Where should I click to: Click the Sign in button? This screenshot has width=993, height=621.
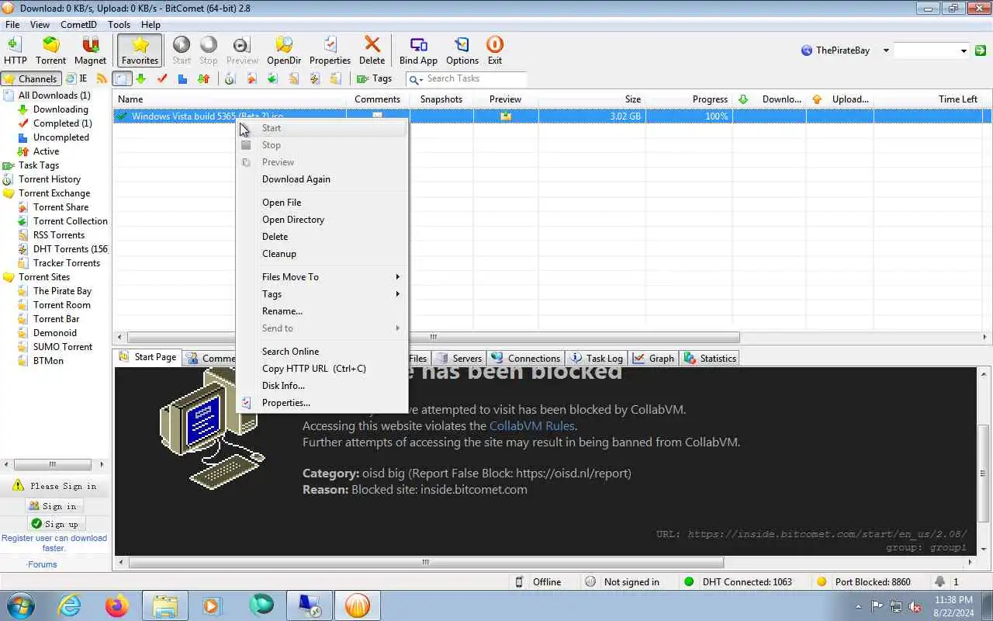(54, 506)
